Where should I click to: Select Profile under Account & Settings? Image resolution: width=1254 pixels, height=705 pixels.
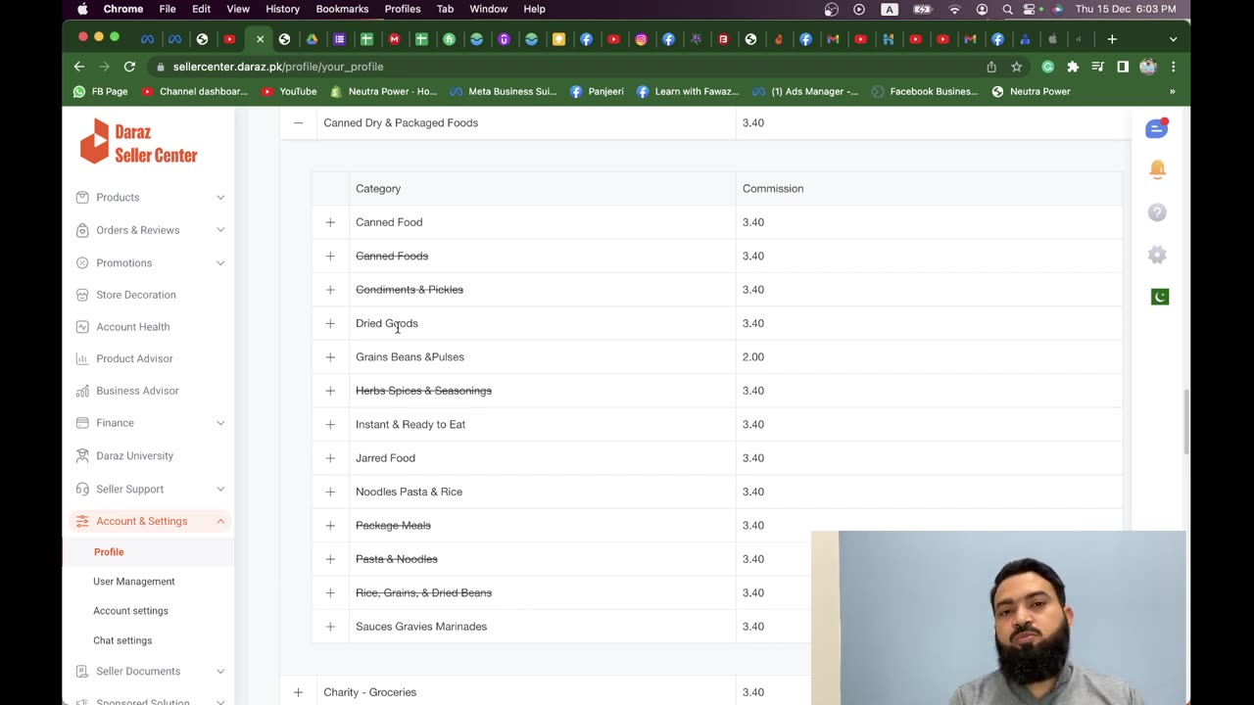[x=109, y=552]
